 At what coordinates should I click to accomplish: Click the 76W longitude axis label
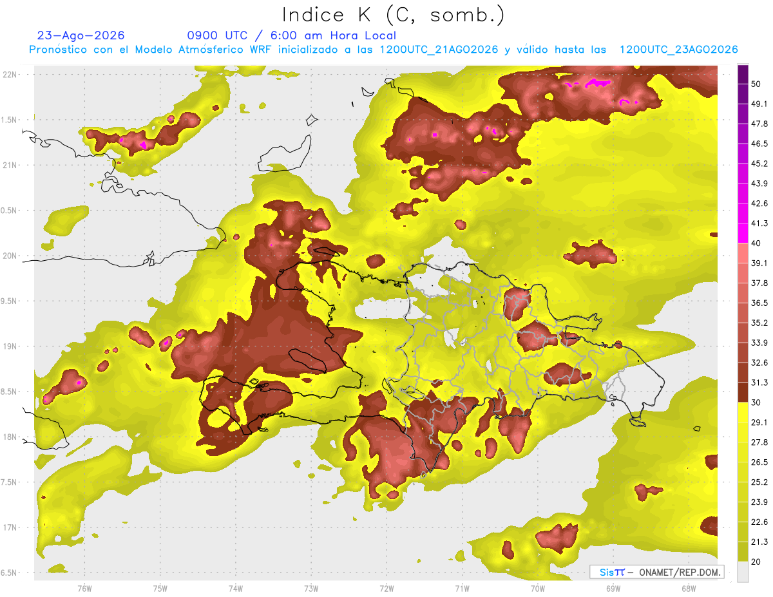coord(84,589)
